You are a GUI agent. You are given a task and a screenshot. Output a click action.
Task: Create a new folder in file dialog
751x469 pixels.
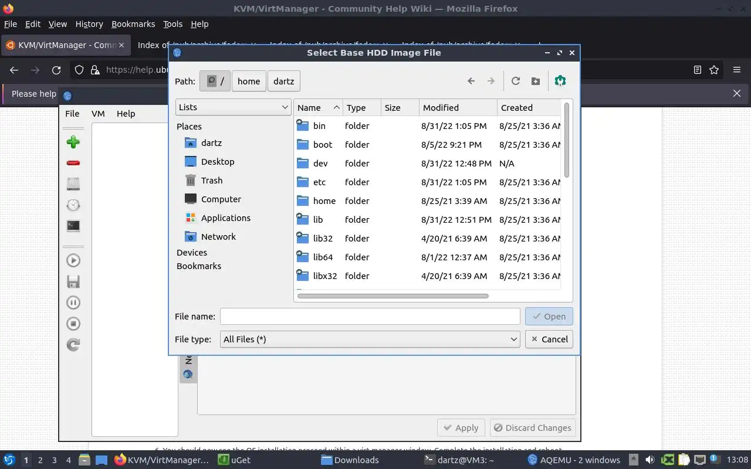[536, 81]
